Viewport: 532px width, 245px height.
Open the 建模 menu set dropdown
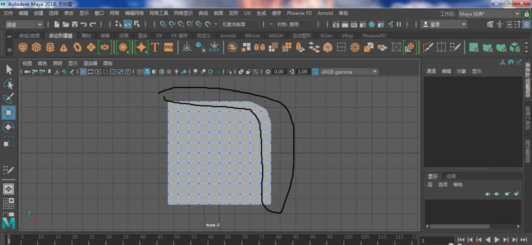coord(24,24)
